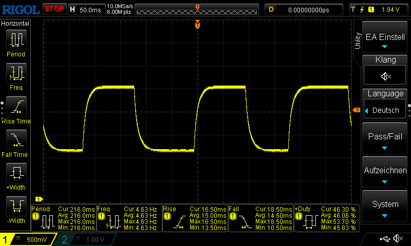Image resolution: width=411 pixels, height=246 pixels.
Task: Select the -Width measurement icon
Action: point(16,207)
